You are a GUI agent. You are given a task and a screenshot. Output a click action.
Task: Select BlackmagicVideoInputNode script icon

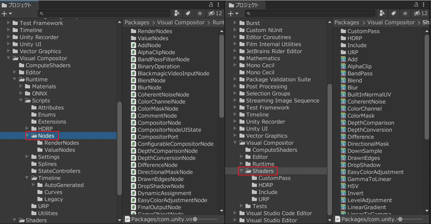click(x=134, y=74)
